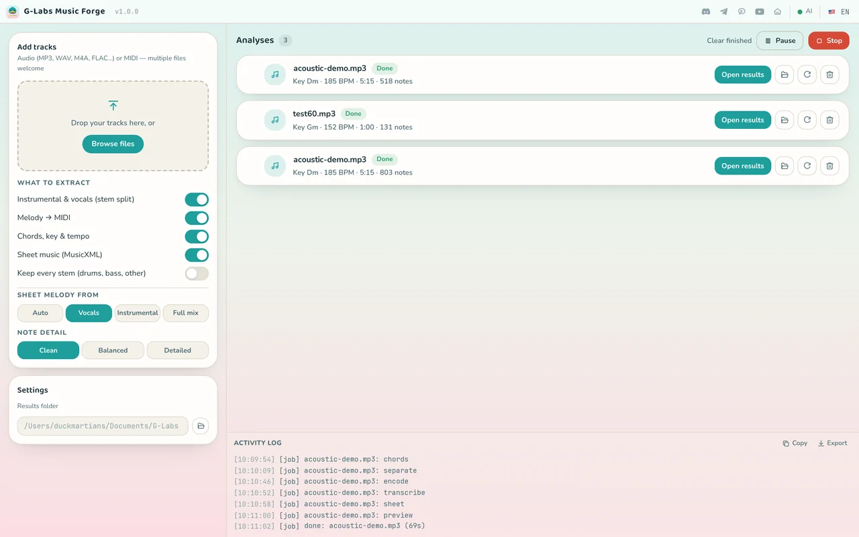
Task: Choose results folder via folder icon
Action: tap(200, 426)
